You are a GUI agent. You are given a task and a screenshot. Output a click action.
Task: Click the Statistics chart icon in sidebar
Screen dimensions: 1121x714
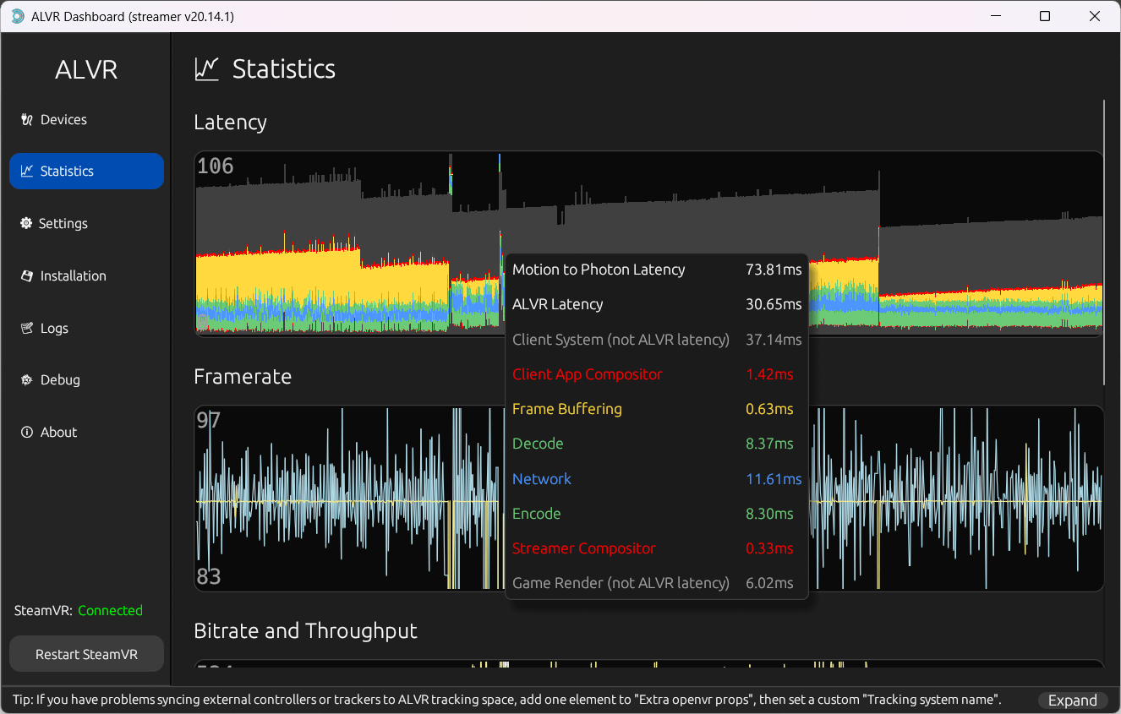26,172
